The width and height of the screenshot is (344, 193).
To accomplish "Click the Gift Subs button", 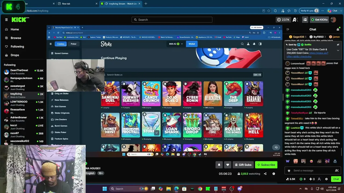I will 243,165.
